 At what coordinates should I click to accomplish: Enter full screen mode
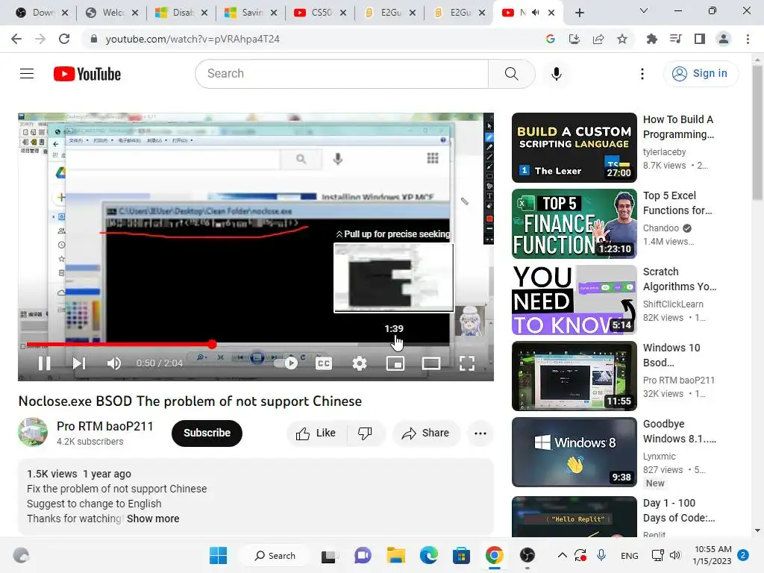[467, 363]
